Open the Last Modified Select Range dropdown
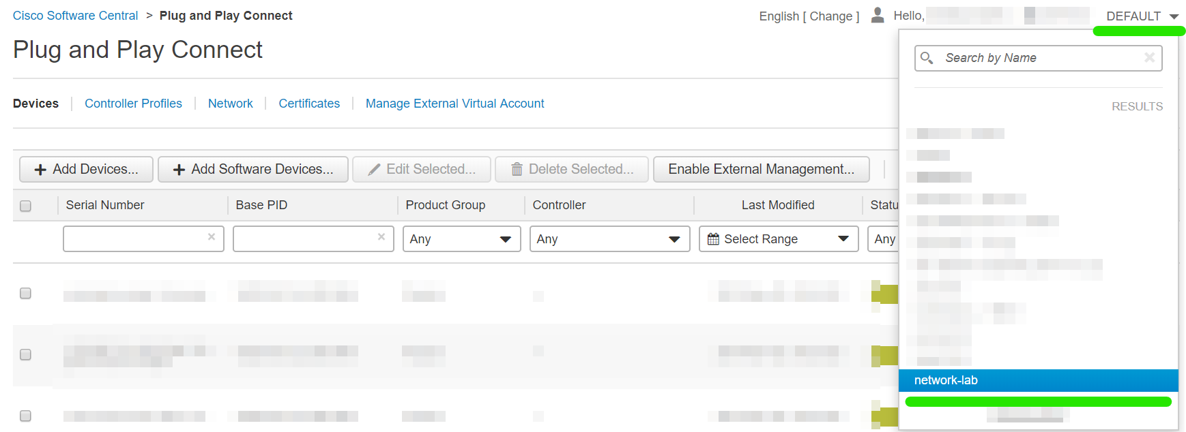Viewport: 1186px width, 432px height. pos(779,239)
